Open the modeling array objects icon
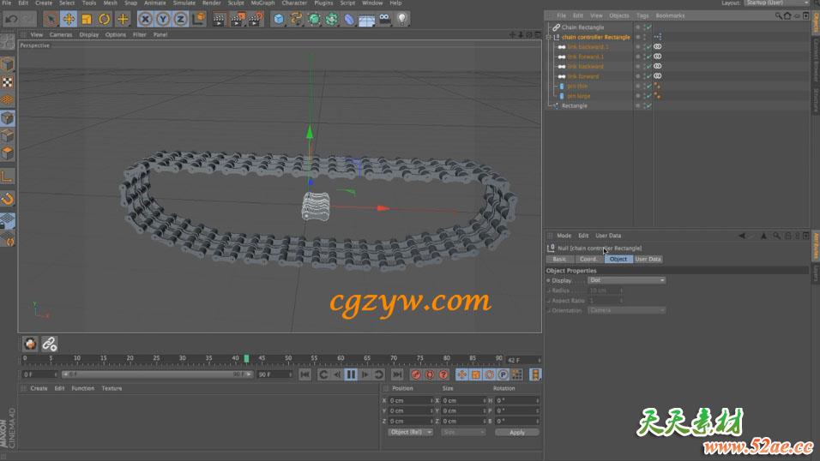 point(332,20)
